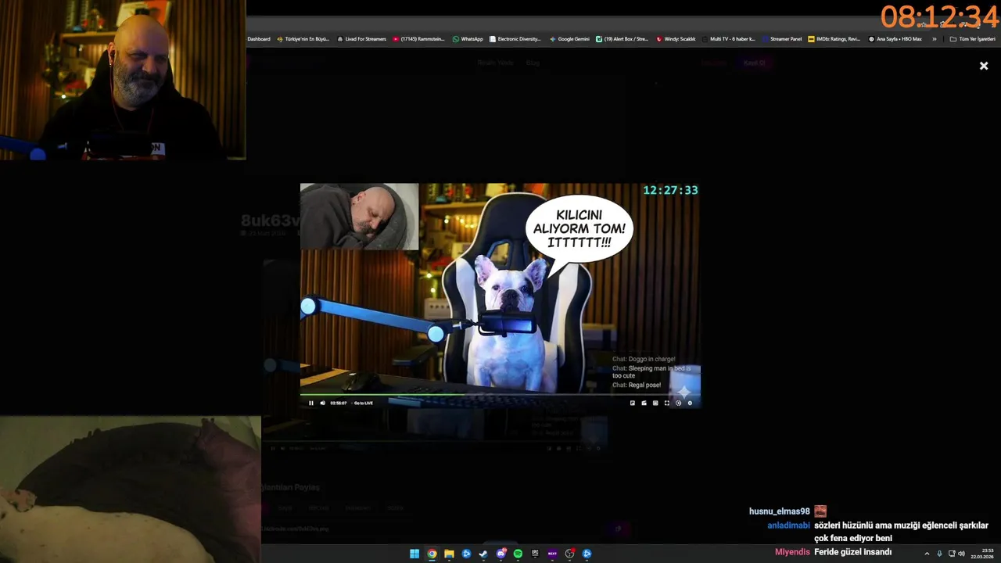Click chat message 'Feride güzel insandı'

coord(852,552)
